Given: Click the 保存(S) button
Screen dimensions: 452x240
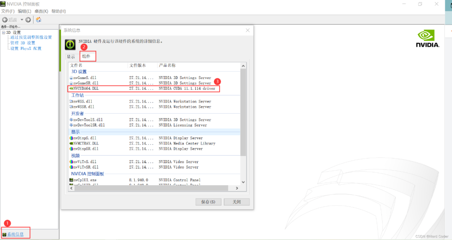Looking at the screenshot, I should point(208,202).
